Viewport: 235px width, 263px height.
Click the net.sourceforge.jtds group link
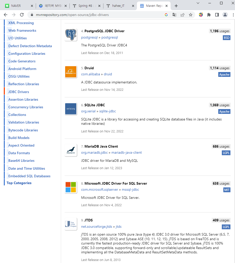click(97, 226)
